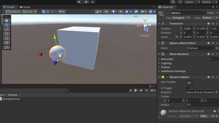Toggle the Mesh Renderer enabled checkbox
This screenshot has width=219, height=123.
[x=167, y=54]
